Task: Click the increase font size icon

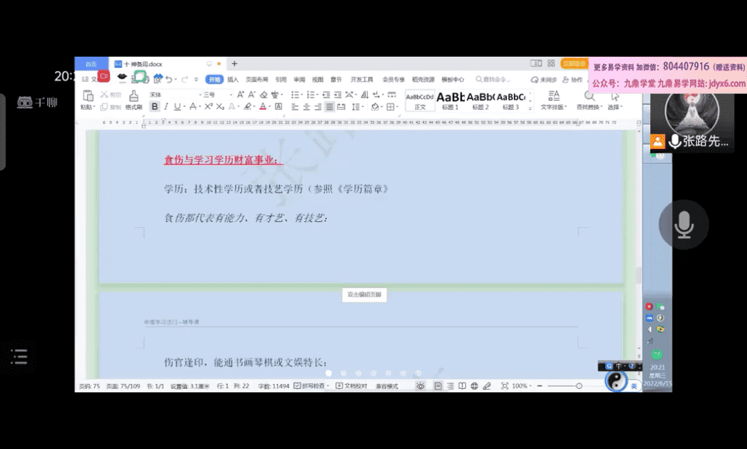Action: 241,95
